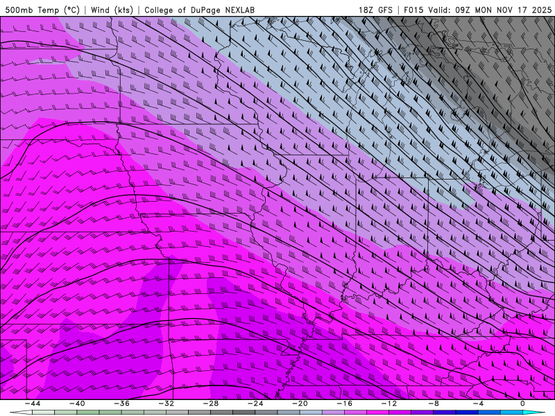This screenshot has height=416, width=555.
Task: Click the 0 color bar label
Action: point(523,404)
